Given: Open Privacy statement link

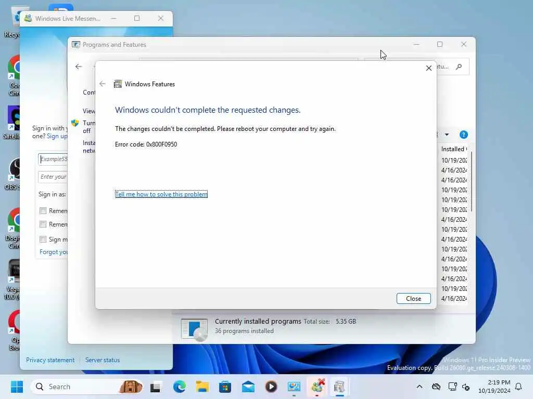Looking at the screenshot, I should (x=50, y=360).
